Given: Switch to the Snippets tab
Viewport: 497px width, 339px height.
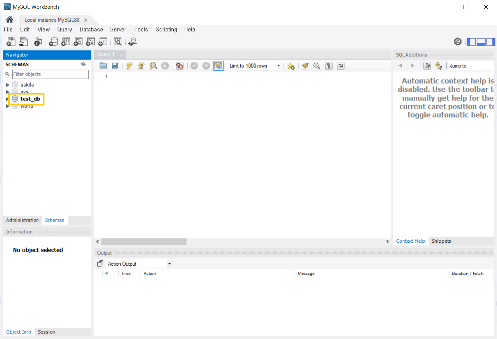Looking at the screenshot, I should point(441,241).
